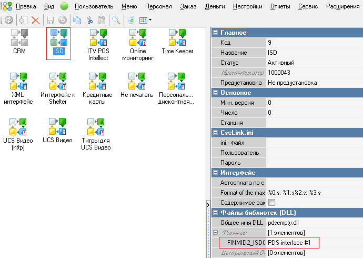
Task: Select the CRM interface icon
Action: pyautogui.click(x=19, y=37)
